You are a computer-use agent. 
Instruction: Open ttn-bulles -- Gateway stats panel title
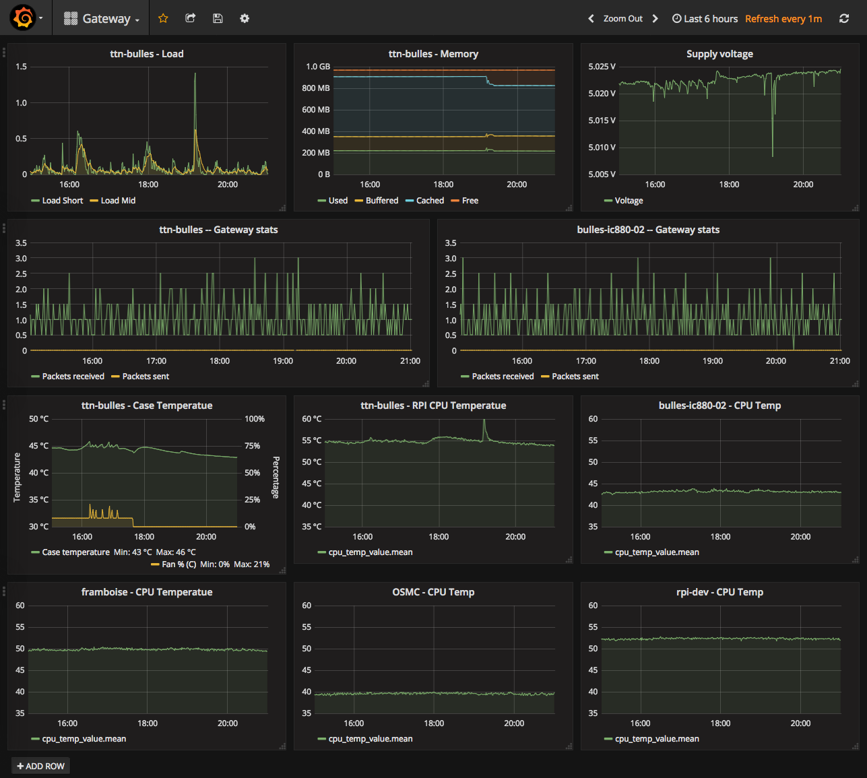pyautogui.click(x=218, y=230)
